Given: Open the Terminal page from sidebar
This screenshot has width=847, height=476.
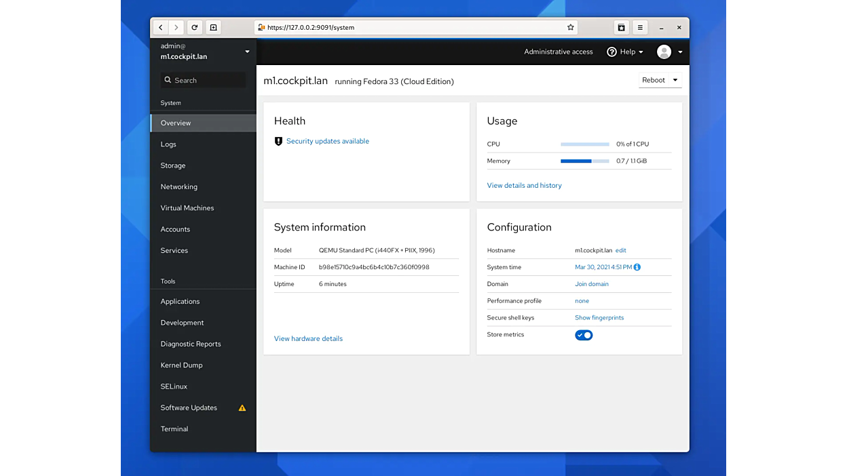Looking at the screenshot, I should tap(174, 429).
